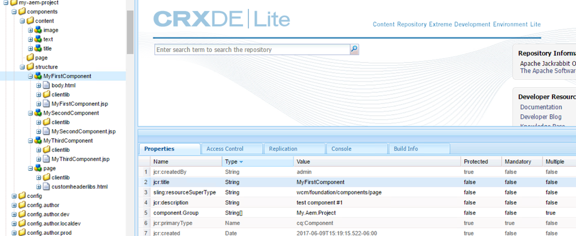Open the Type column sort dropdown
The image size is (576, 236).
(x=241, y=162)
